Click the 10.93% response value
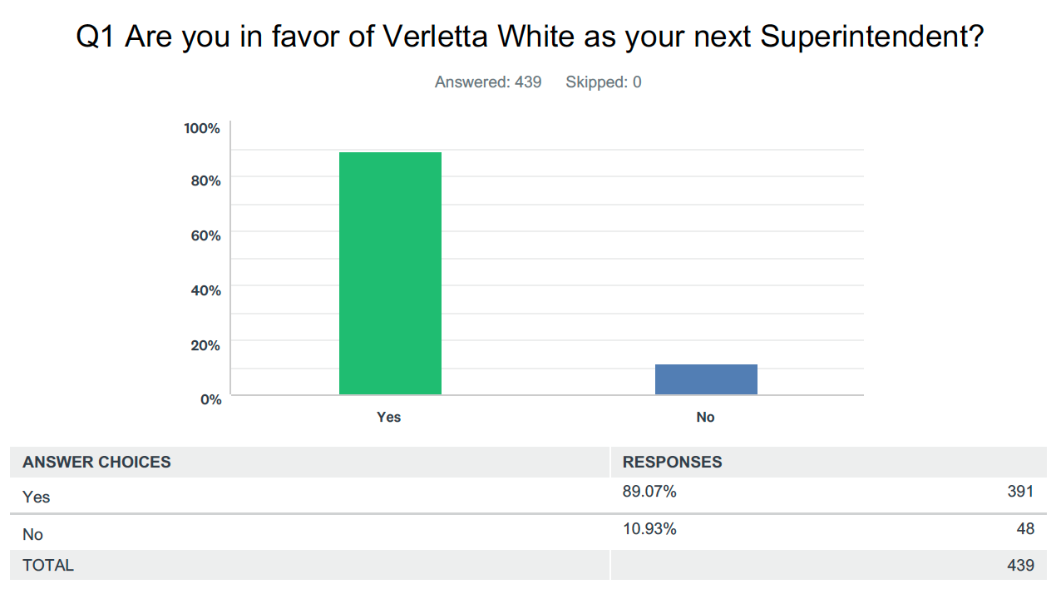The image size is (1061, 594). coord(649,528)
